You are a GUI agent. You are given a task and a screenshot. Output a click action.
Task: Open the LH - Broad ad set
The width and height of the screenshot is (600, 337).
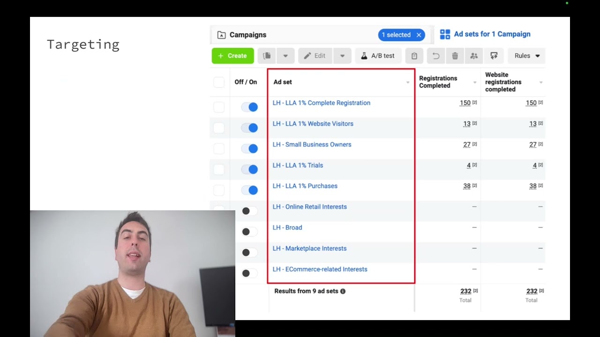point(287,227)
